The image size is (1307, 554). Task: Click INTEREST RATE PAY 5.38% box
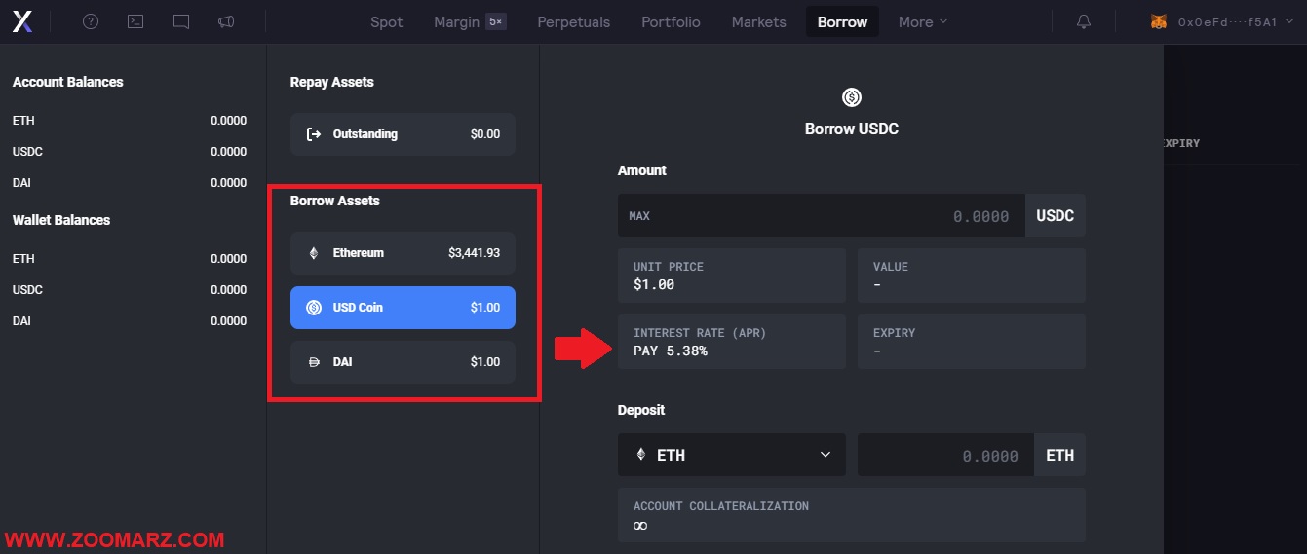pyautogui.click(x=732, y=342)
